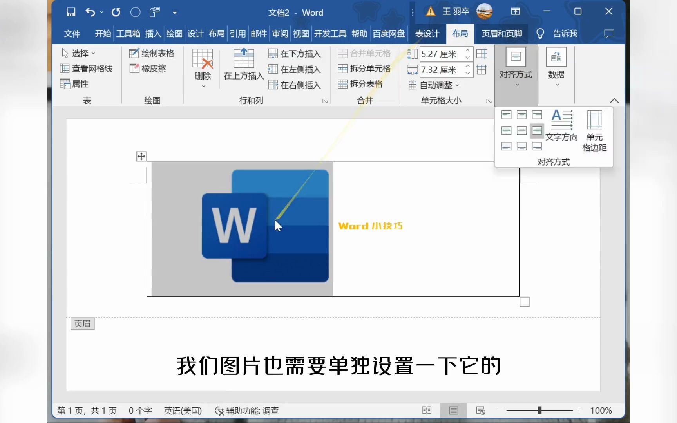Collapse the ribbon with the chevron

614,101
